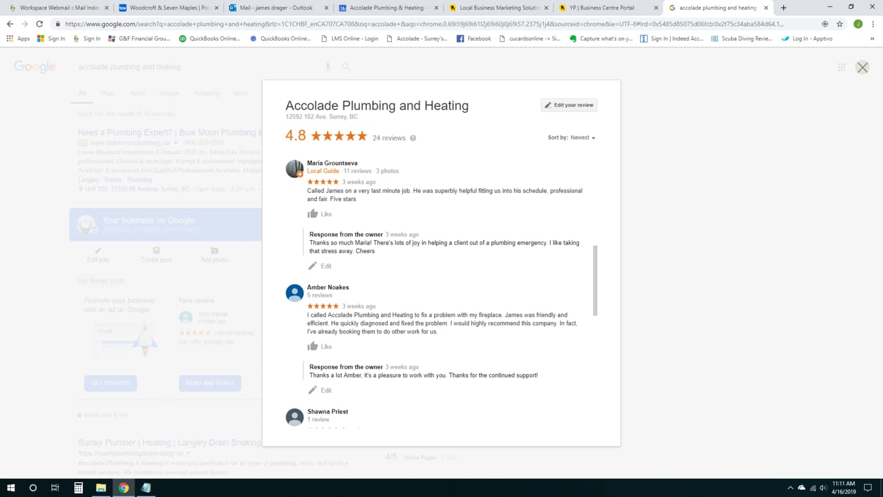Open the Scuba Diving Reviews bookmark
883x497 pixels.
tap(742, 39)
